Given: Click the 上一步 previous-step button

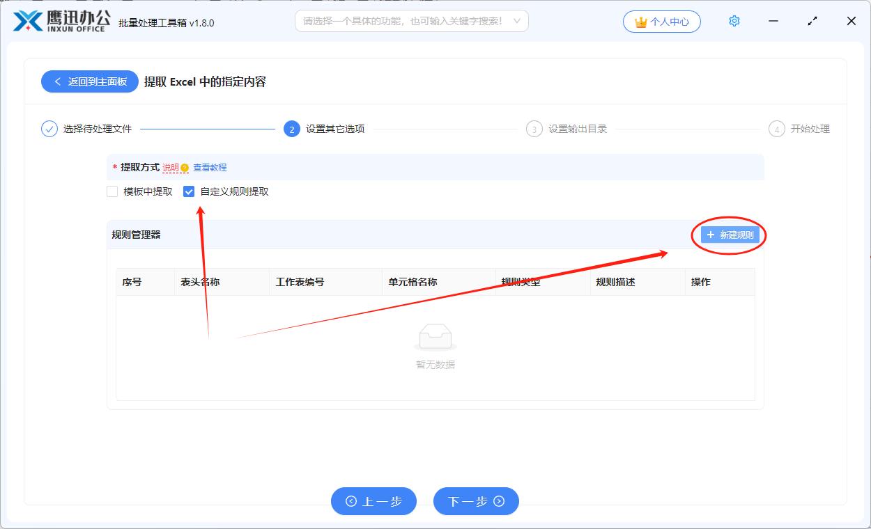Looking at the screenshot, I should (373, 501).
